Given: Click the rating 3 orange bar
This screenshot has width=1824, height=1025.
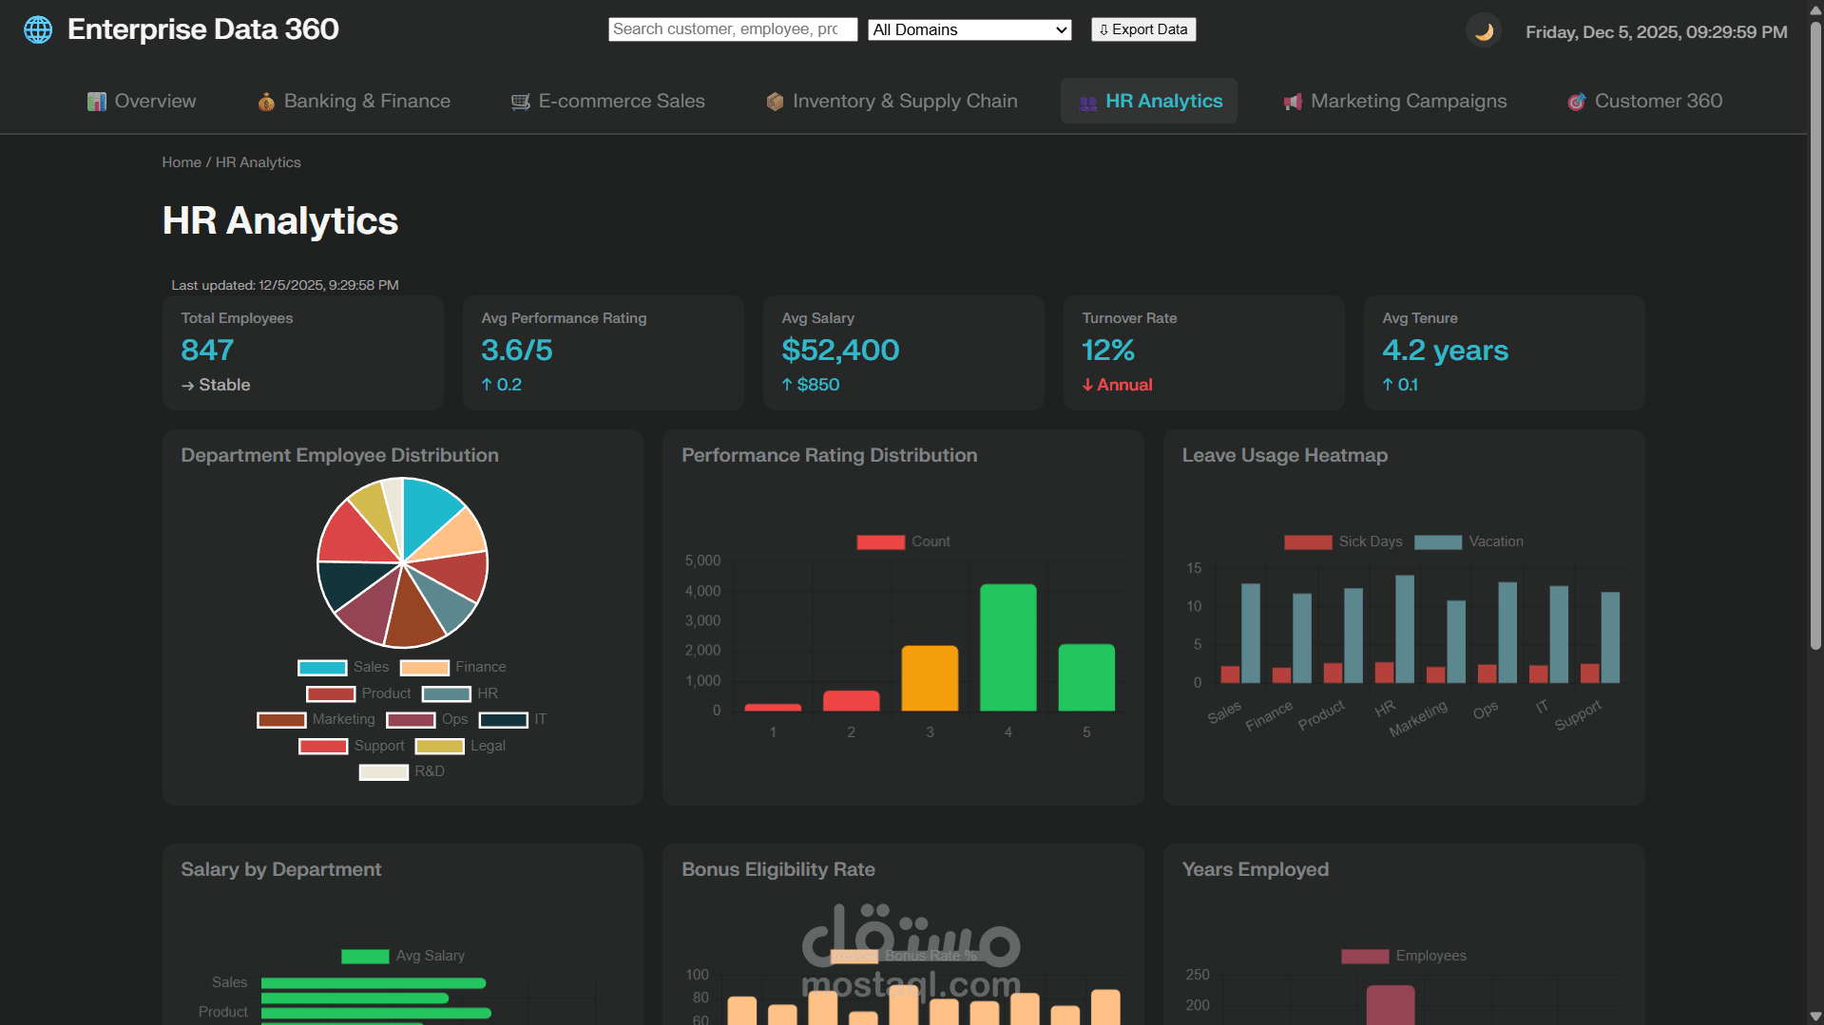Looking at the screenshot, I should [930, 678].
